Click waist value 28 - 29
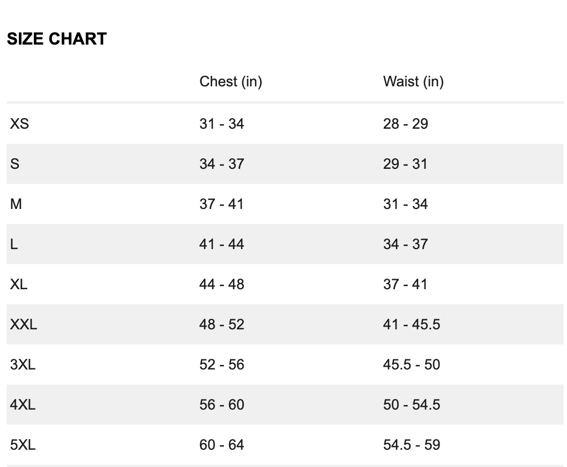 pos(405,124)
